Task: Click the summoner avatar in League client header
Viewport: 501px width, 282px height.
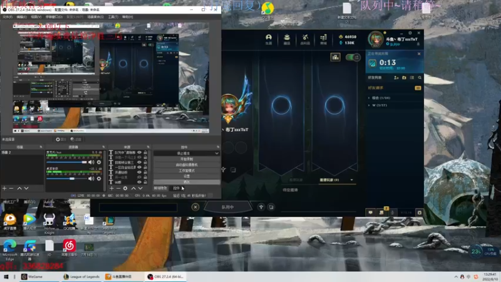Action: click(375, 39)
